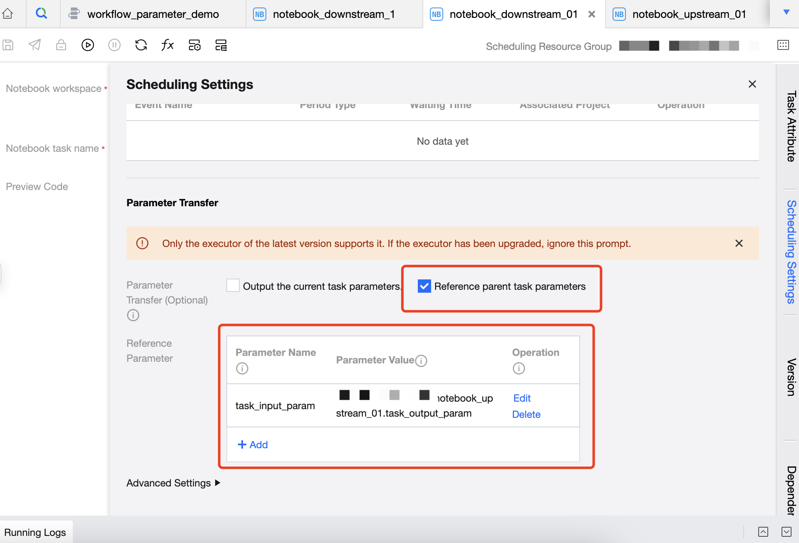Open the Task Attribute side tab
799x543 pixels.
[x=791, y=126]
